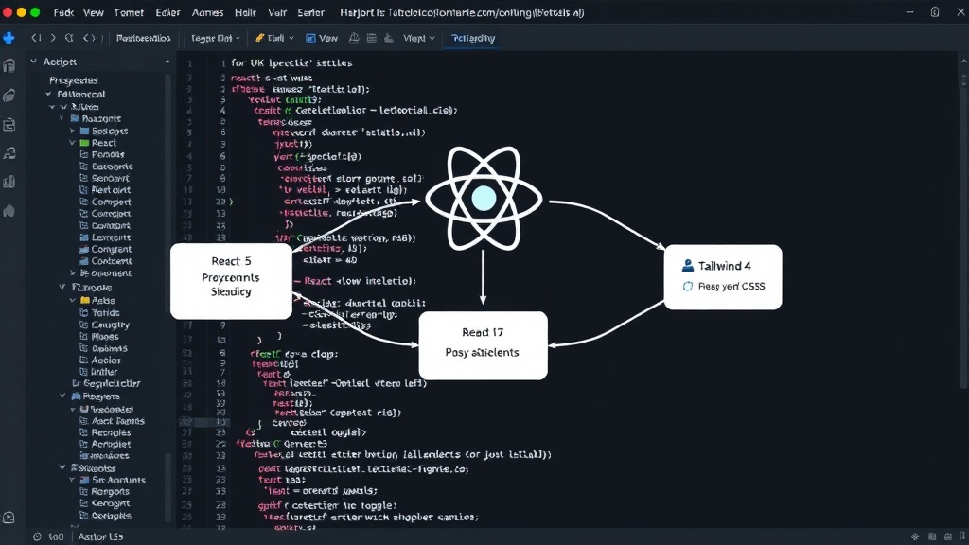This screenshot has width=969, height=545.
Task: Click the React atom logo in diagram
Action: pos(484,199)
